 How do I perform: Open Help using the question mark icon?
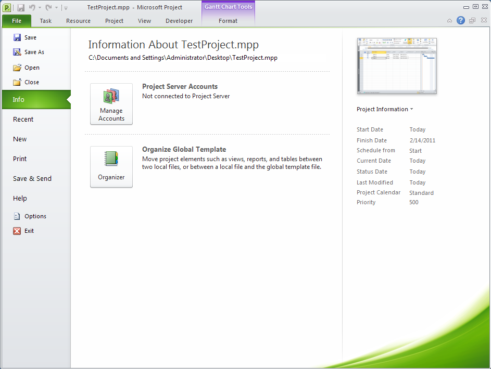[461, 20]
